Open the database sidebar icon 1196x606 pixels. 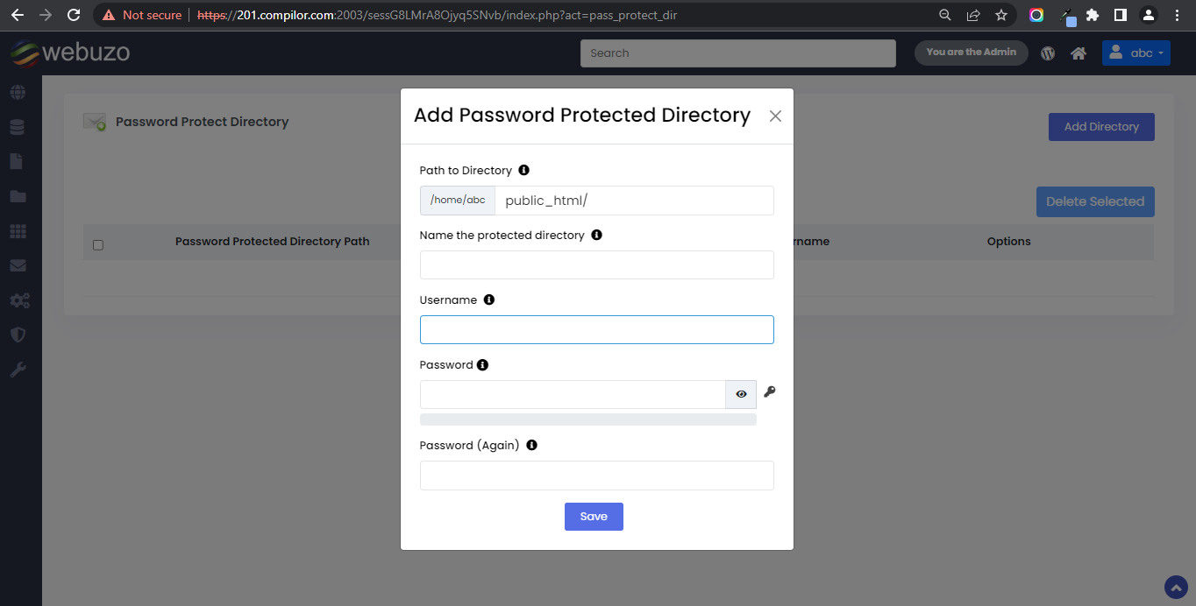[18, 127]
